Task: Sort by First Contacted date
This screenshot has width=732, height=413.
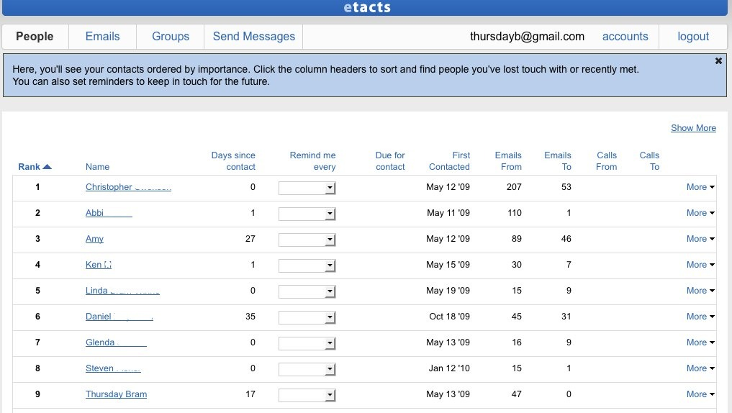Action: point(450,161)
